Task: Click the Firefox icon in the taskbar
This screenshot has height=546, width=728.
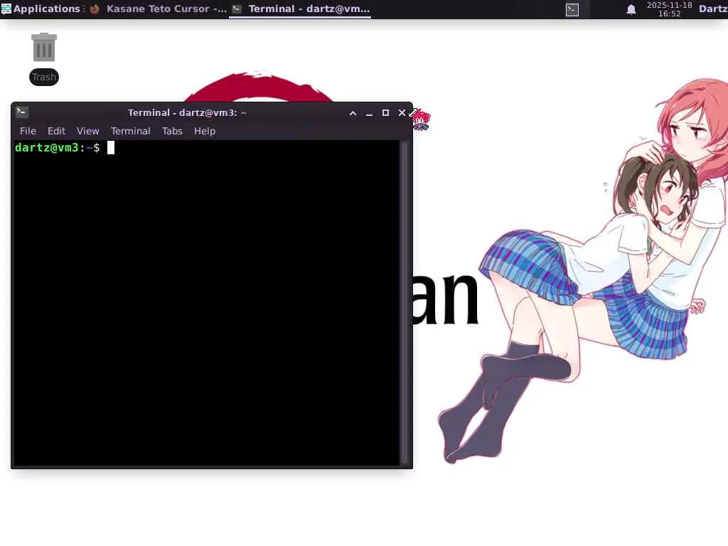Action: coord(95,9)
